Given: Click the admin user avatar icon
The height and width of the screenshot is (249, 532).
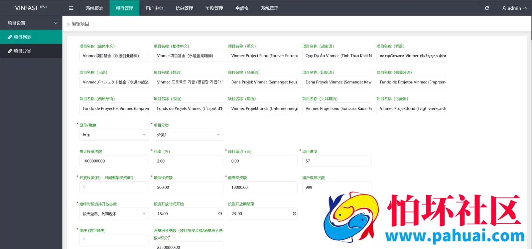Looking at the screenshot, I should pos(504,8).
